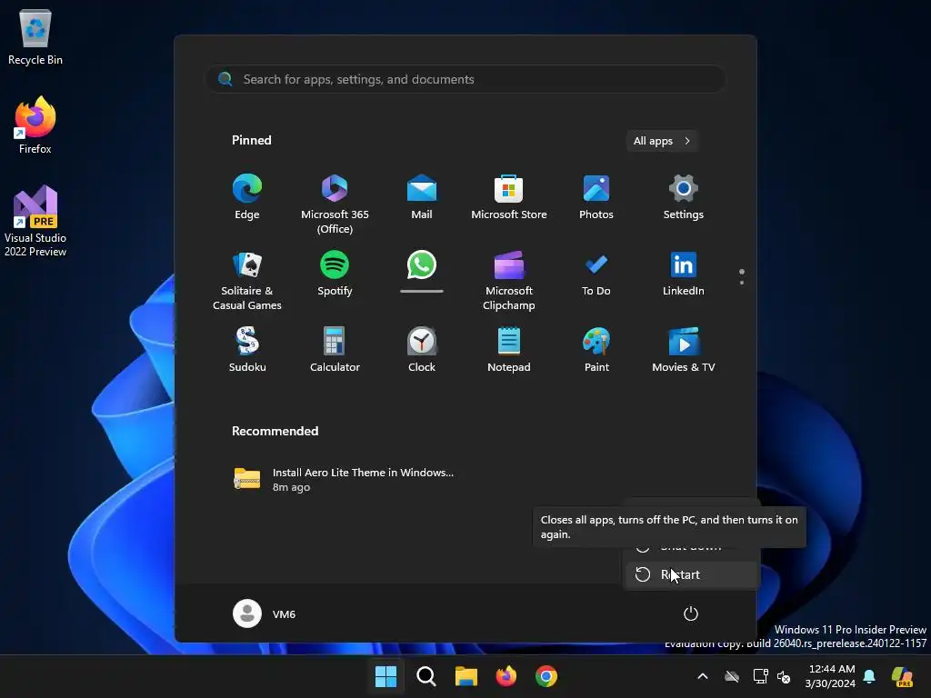Click the All apps button

(662, 141)
